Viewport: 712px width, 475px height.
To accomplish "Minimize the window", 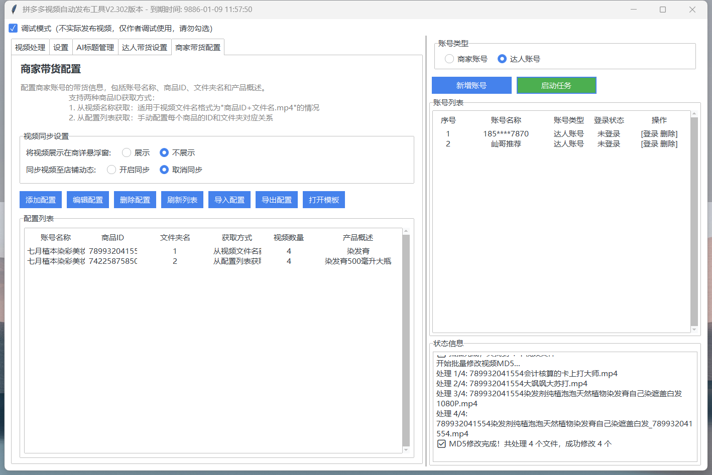I will (634, 10).
